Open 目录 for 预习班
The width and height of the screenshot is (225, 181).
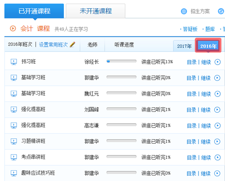coord(192,62)
